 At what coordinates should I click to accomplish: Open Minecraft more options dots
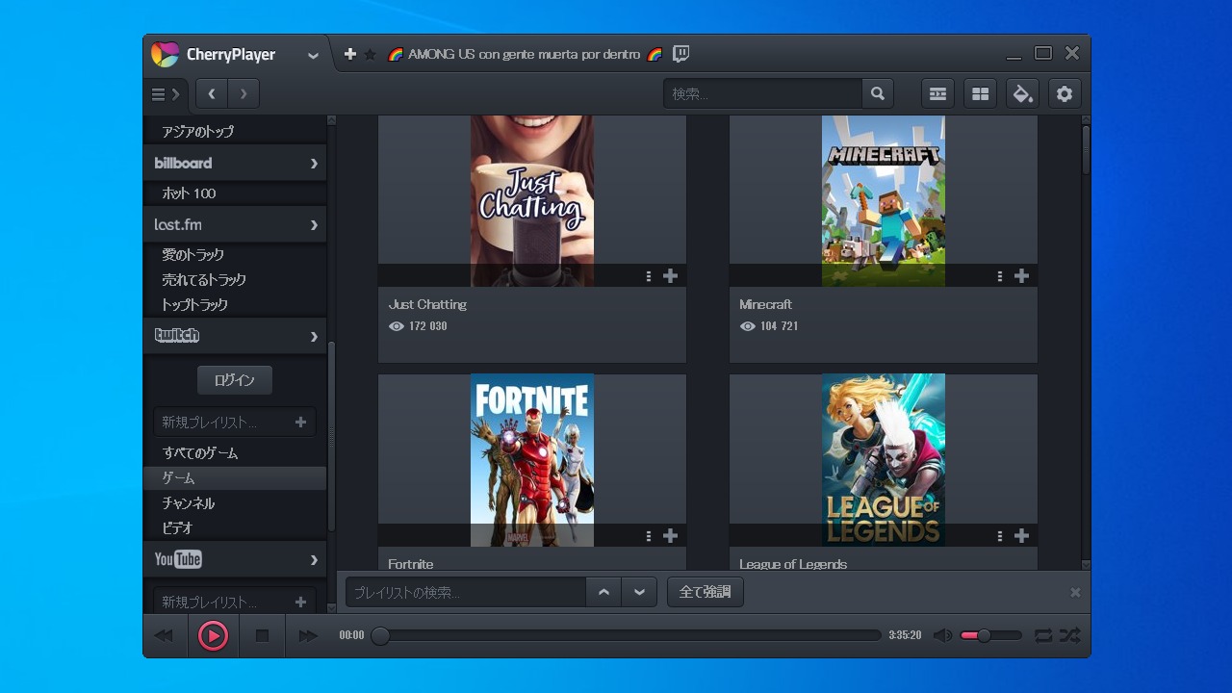click(1000, 276)
